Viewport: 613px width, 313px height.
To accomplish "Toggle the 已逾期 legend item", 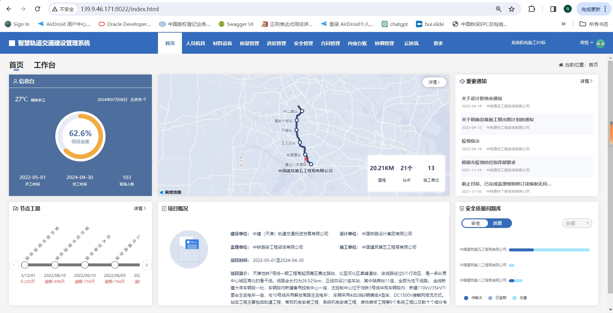I will 497,298.
